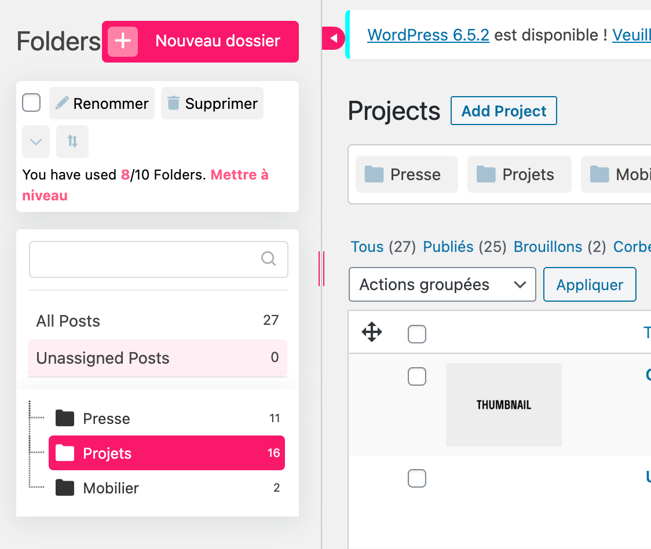
Task: Select the first project row checkbox
Action: (417, 376)
